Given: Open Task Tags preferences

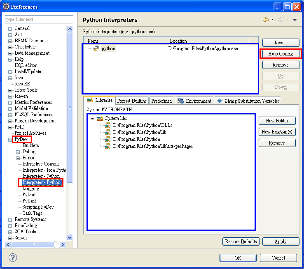Looking at the screenshot, I should pyautogui.click(x=33, y=213).
